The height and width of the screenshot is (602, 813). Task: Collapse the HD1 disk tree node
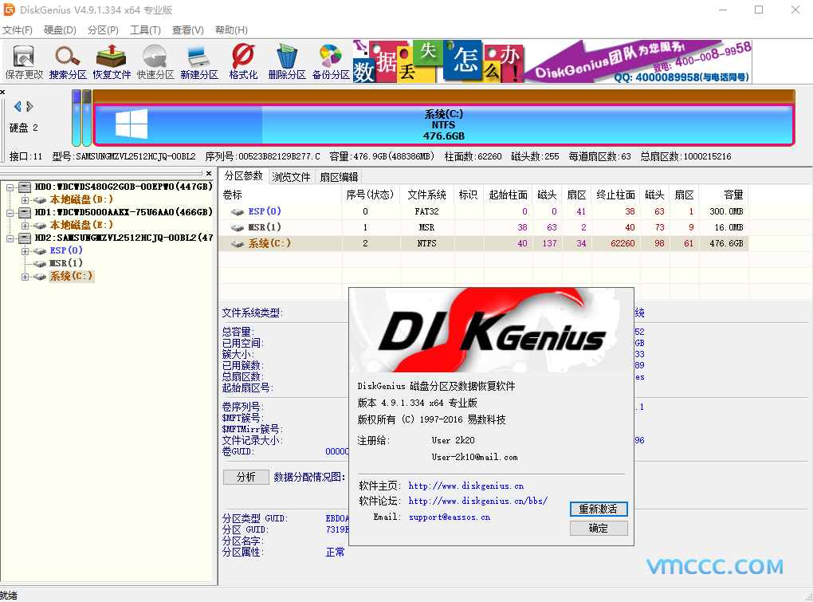pos(10,213)
